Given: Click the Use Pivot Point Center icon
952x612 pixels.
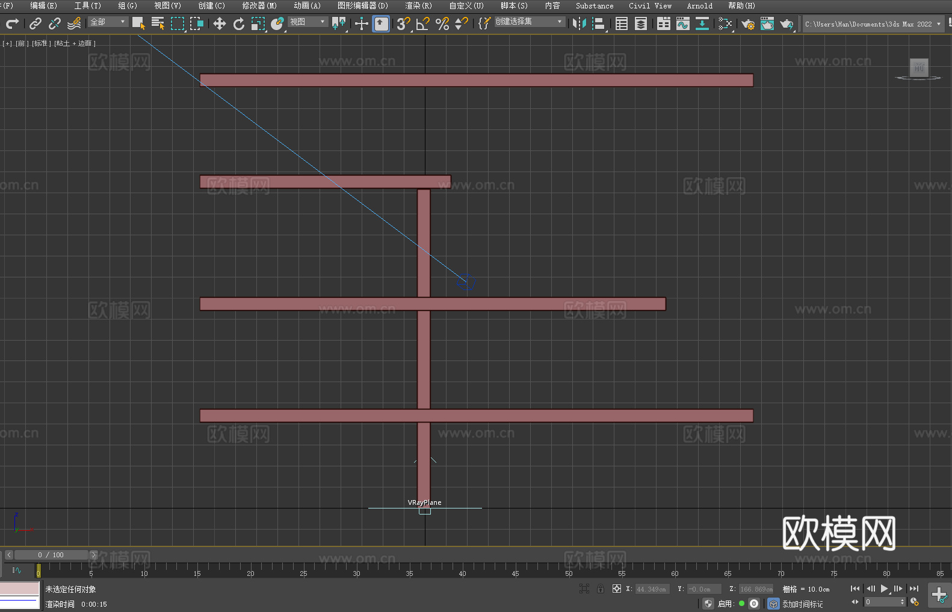Looking at the screenshot, I should pos(339,23).
